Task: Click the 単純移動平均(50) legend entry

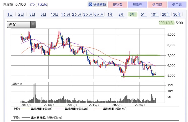Action: [x=110, y=109]
